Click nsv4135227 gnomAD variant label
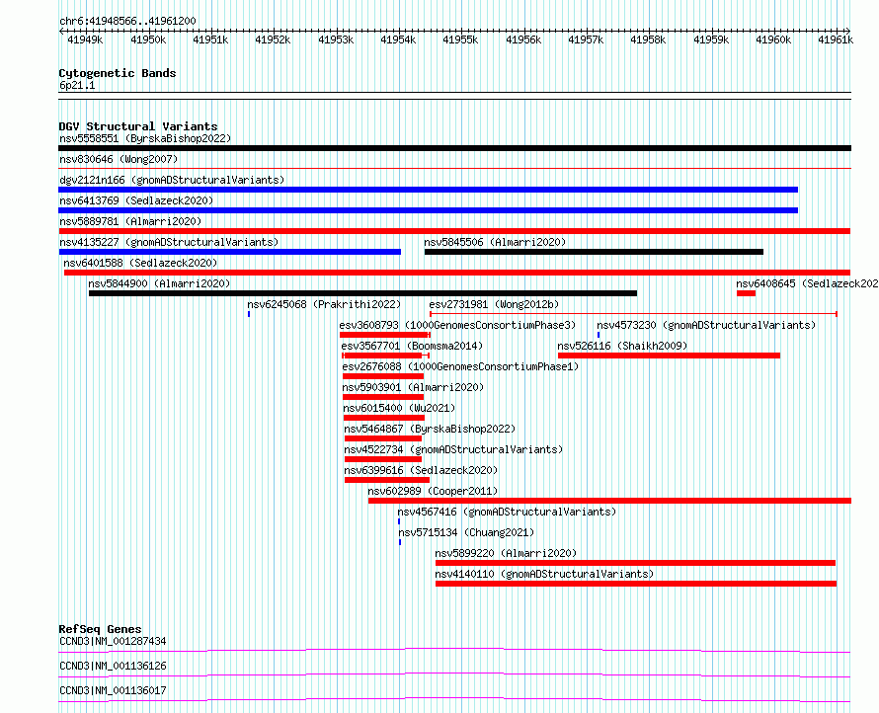 169,242
